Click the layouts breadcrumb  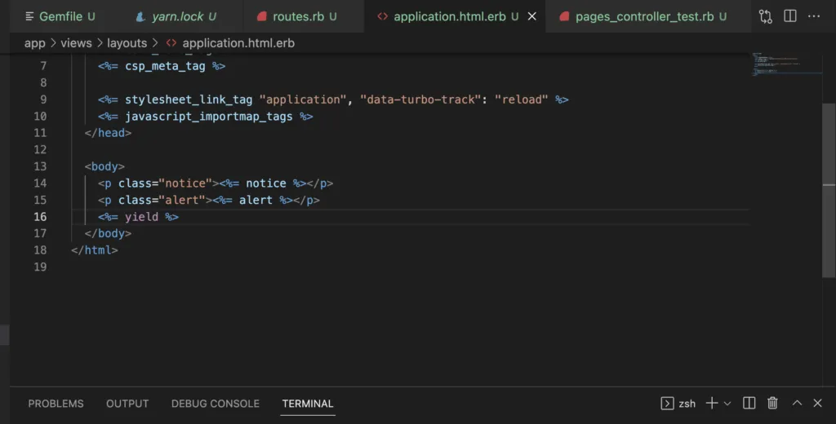click(127, 43)
